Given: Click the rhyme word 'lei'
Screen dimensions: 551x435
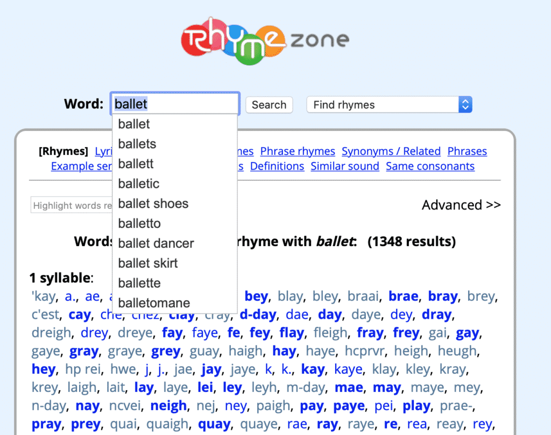Looking at the screenshot, I should tap(205, 388).
